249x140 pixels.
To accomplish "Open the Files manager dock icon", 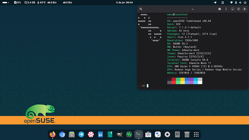I will point(71,135).
